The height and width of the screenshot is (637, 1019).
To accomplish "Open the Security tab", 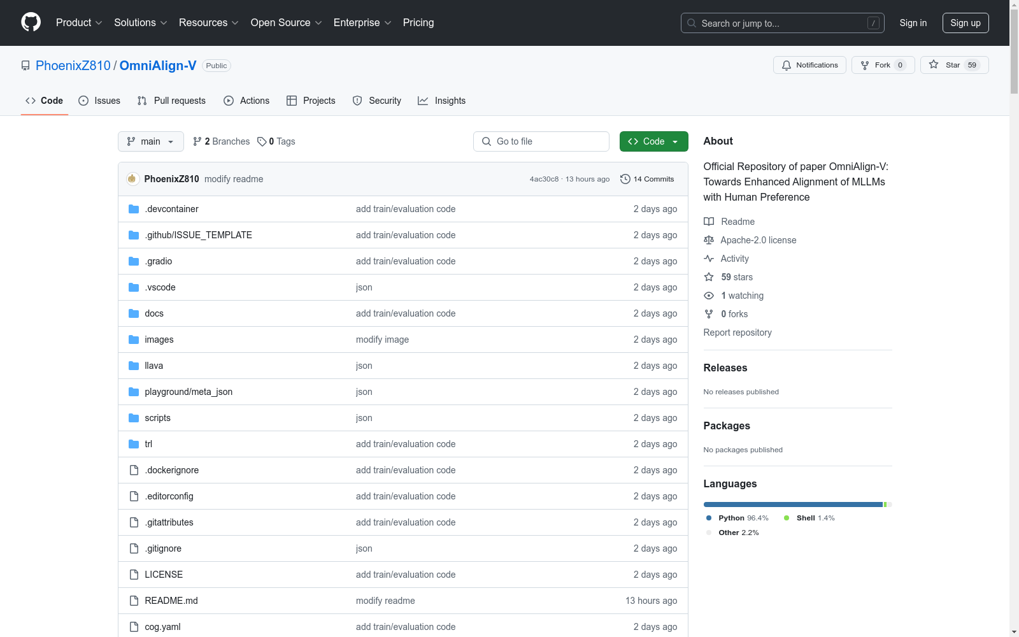I will [376, 101].
